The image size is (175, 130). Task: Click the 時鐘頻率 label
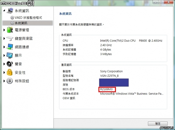[x=68, y=45]
